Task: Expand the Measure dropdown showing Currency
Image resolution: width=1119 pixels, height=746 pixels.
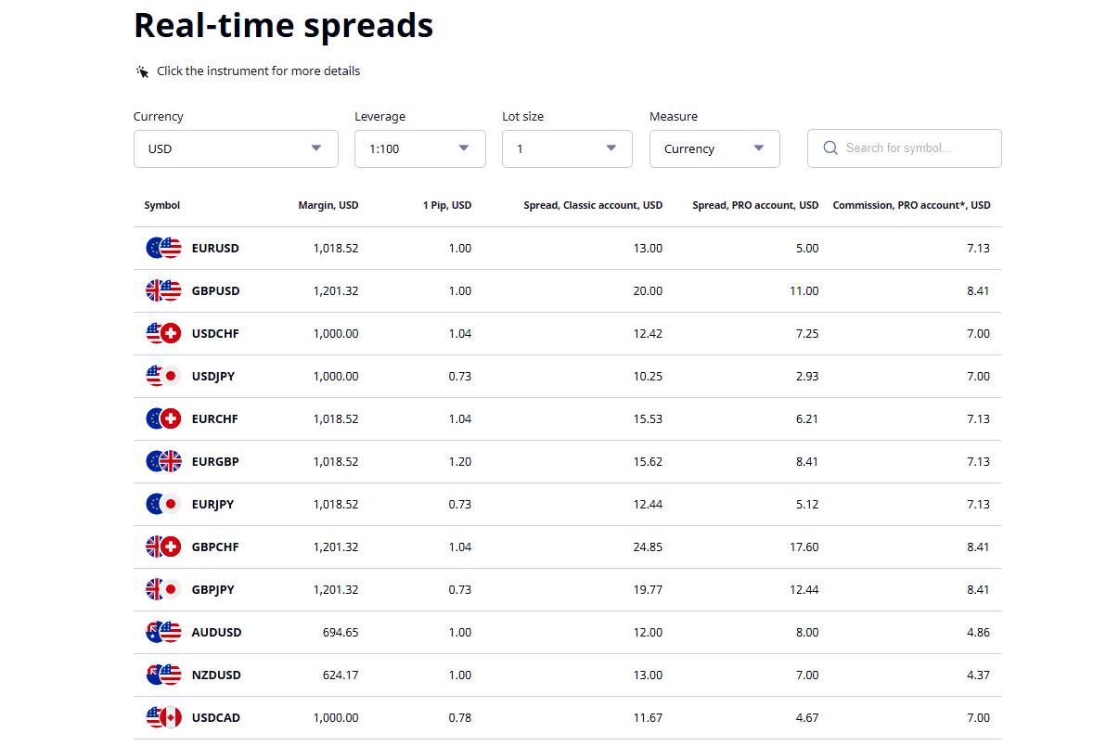Action: coord(714,148)
